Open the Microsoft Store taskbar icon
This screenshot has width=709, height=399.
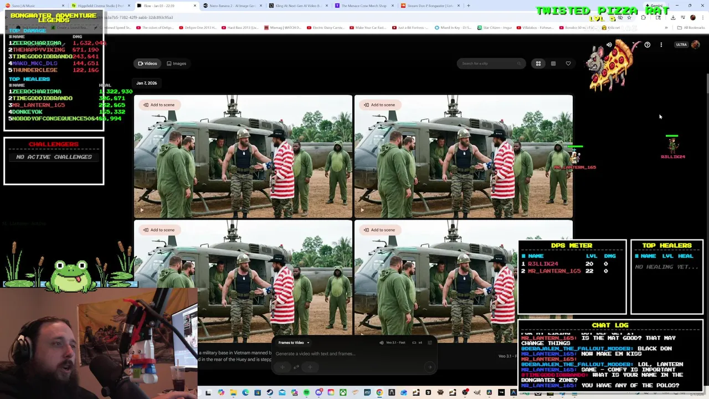(x=258, y=393)
